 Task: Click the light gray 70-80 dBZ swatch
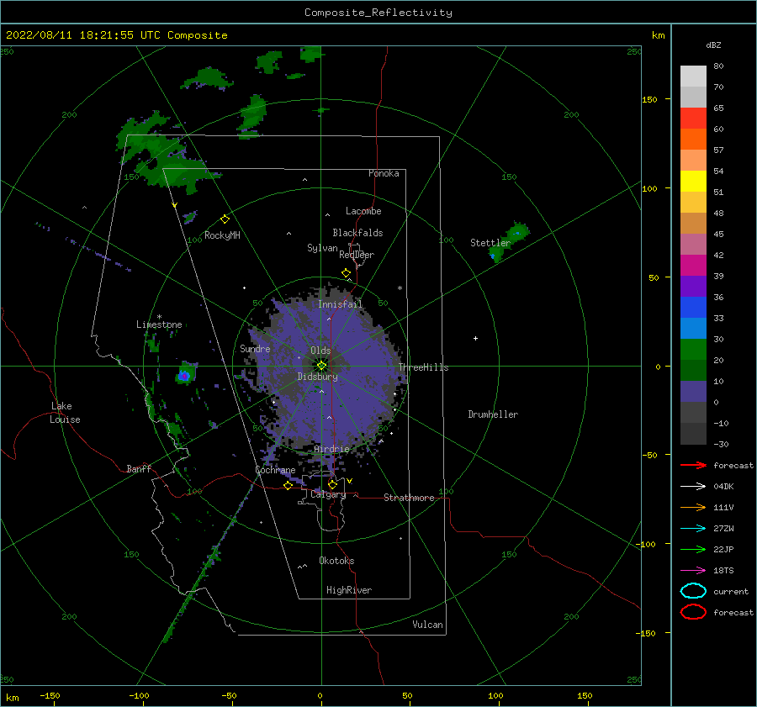click(x=693, y=76)
